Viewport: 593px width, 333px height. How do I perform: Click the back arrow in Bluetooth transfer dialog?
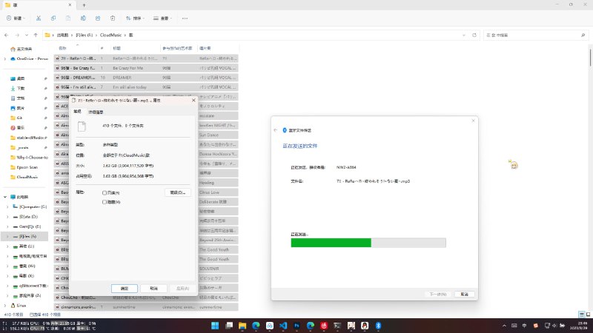coord(275,130)
